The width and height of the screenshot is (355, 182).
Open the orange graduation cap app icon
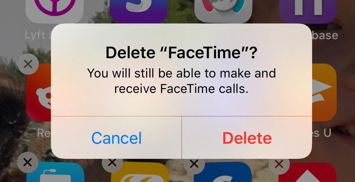coord(324,93)
